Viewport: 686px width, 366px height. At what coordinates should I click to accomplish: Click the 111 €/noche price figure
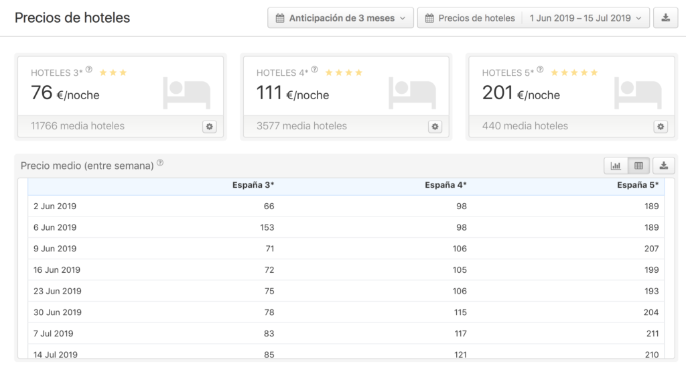pyautogui.click(x=293, y=93)
